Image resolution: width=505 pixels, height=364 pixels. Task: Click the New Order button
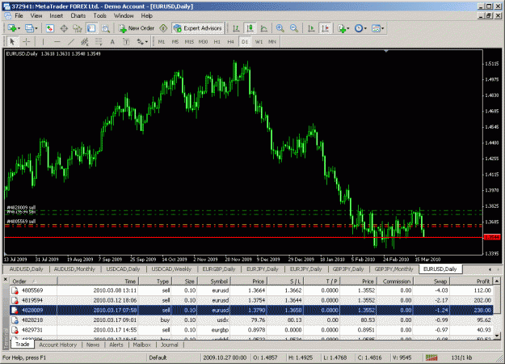pyautogui.click(x=137, y=28)
